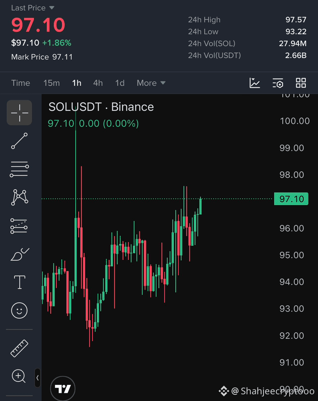Open the Last Price dropdown

33,8
